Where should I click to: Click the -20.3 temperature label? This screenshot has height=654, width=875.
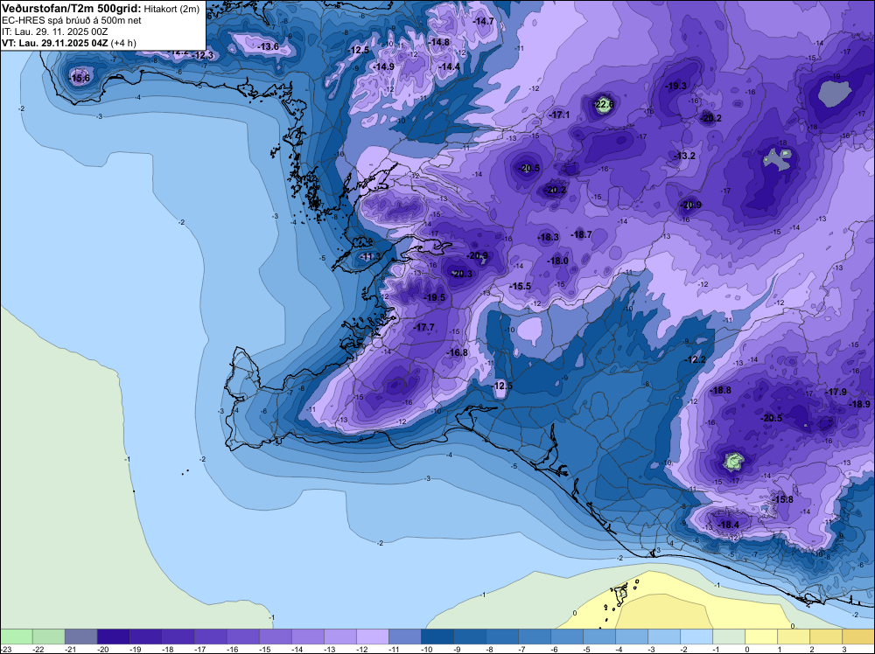click(x=461, y=274)
